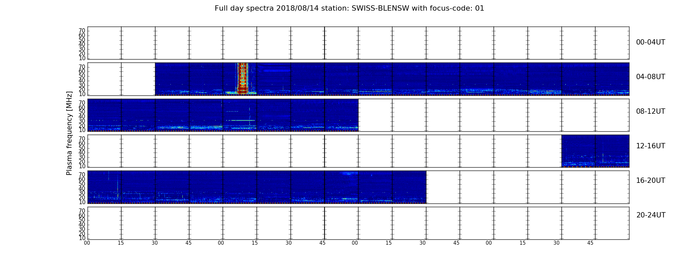Screen dimensions: 699x266
Task: Click the leftmost '00' time-axis tick label
Action: (87, 243)
